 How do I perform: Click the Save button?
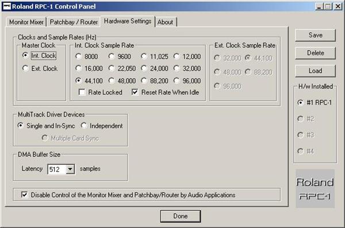click(x=315, y=35)
